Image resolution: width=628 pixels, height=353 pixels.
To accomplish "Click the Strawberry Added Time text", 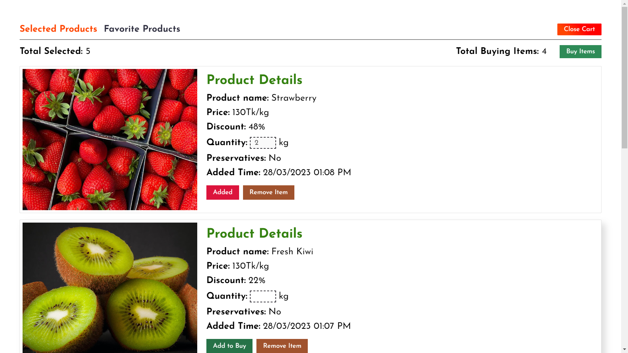I will pos(278,172).
